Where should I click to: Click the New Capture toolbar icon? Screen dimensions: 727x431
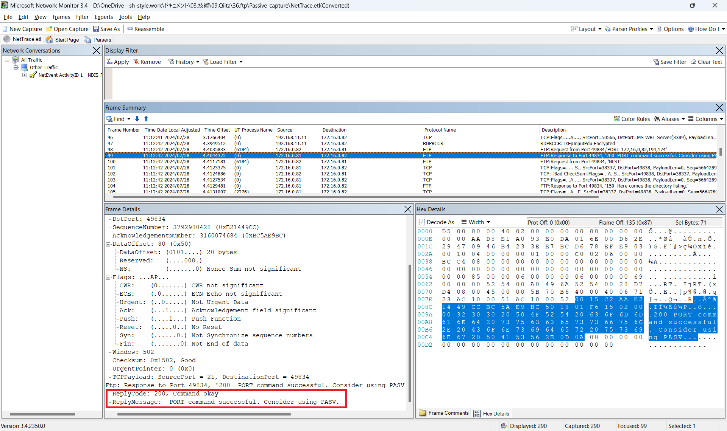5,29
